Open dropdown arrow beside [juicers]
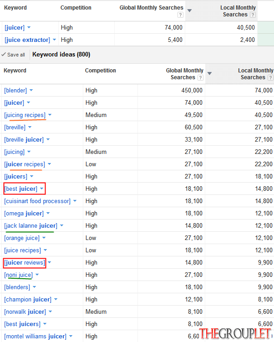Viewport: 274px width, 342px height. [x=31, y=176]
